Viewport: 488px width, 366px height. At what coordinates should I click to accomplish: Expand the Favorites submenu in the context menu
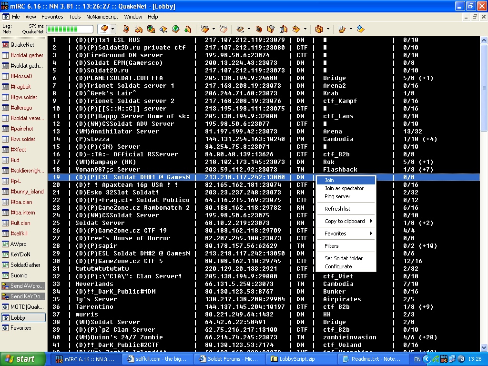tap(346, 234)
